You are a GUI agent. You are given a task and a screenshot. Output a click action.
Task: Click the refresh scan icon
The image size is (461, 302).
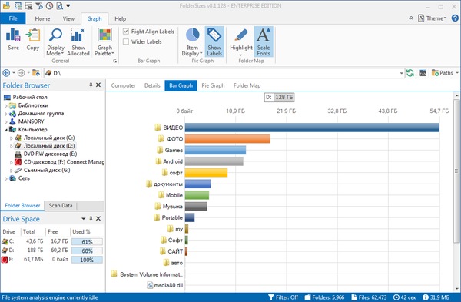pyautogui.click(x=410, y=73)
